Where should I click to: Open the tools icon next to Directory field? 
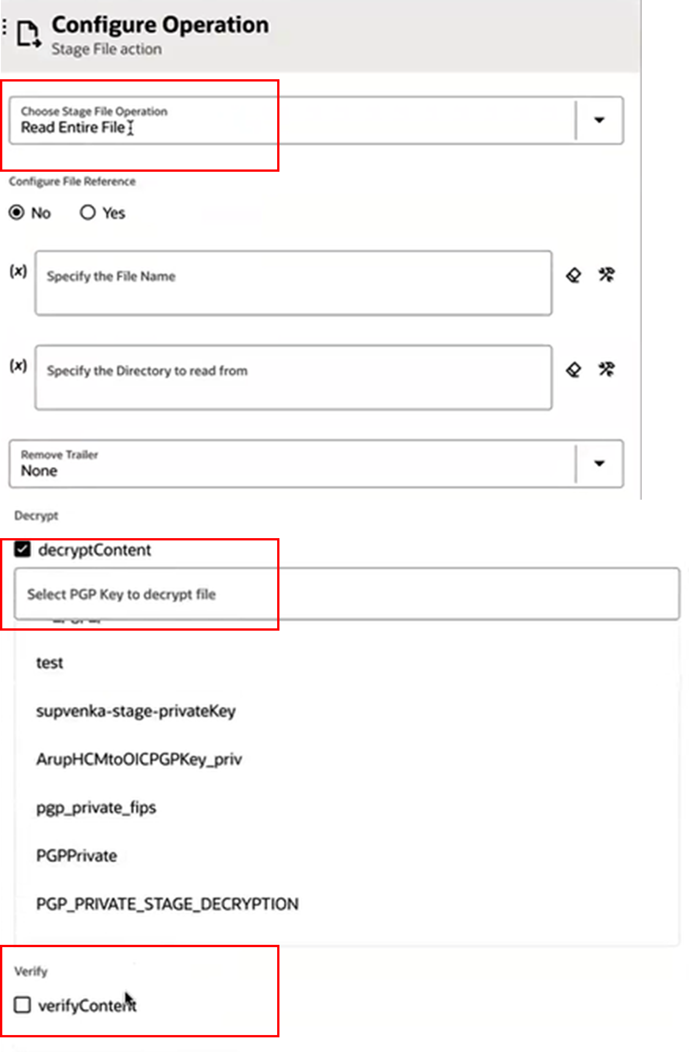tap(607, 369)
